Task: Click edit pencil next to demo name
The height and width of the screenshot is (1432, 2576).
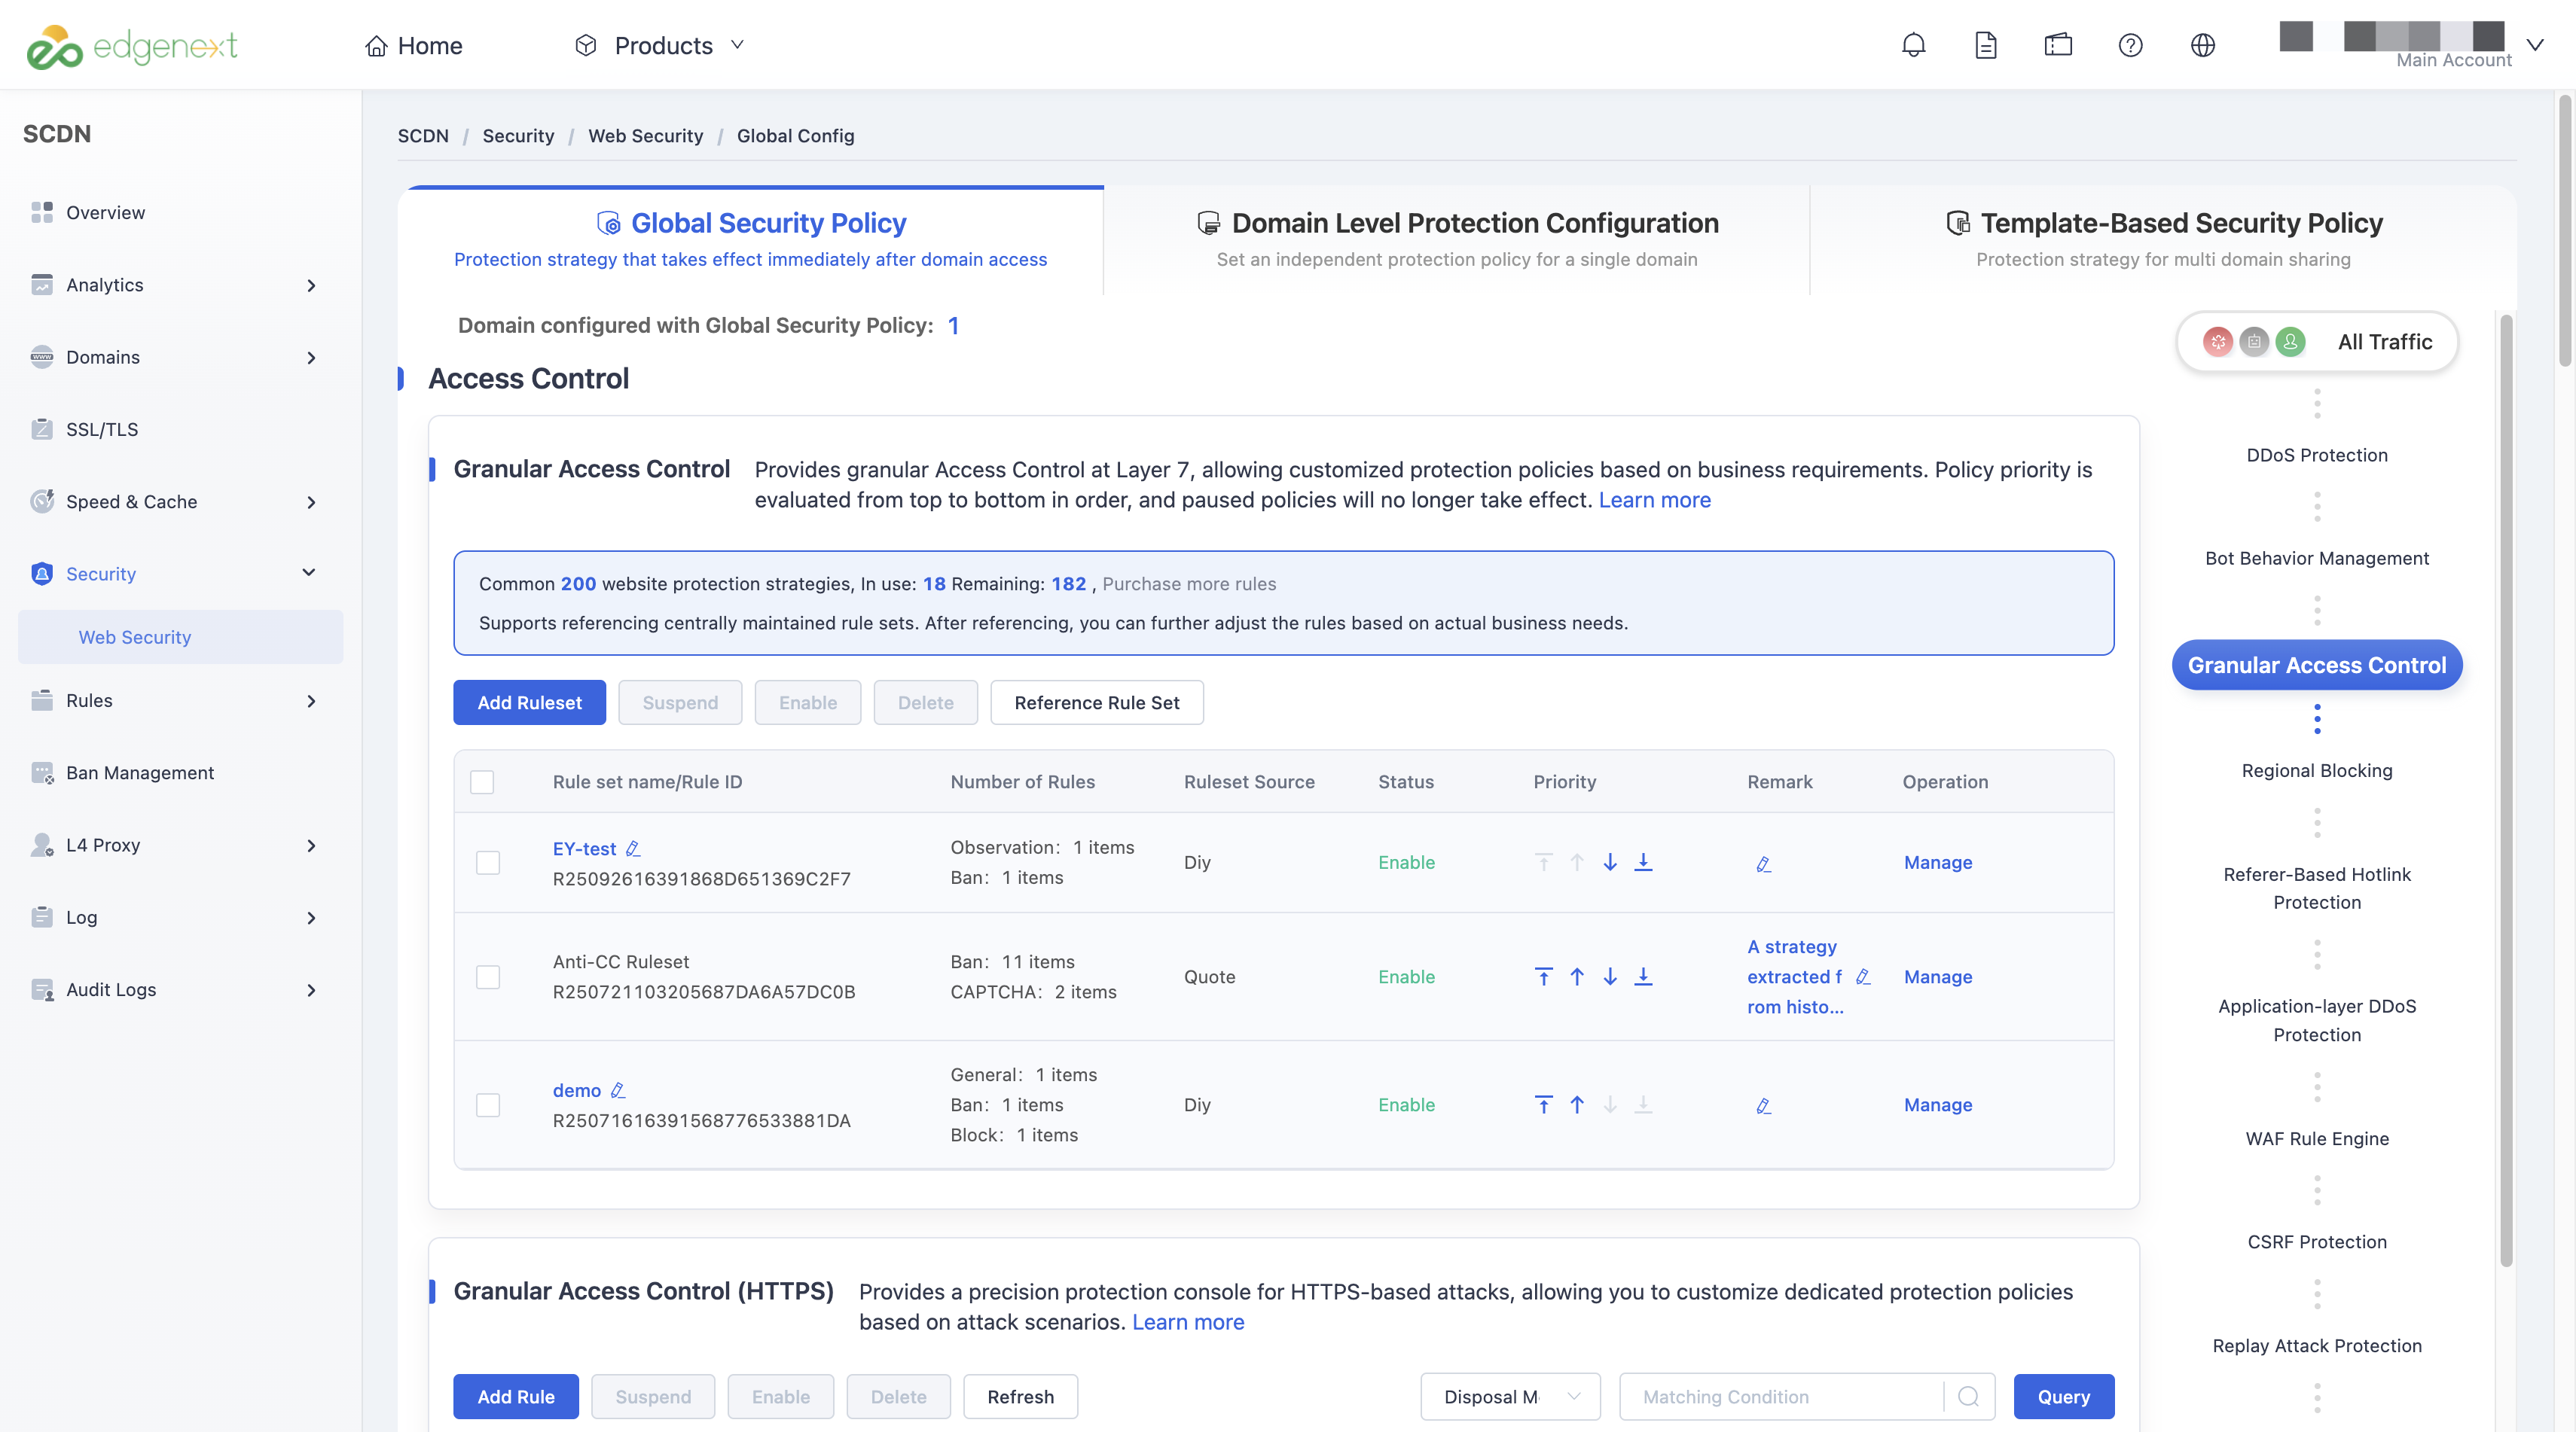Action: point(618,1090)
